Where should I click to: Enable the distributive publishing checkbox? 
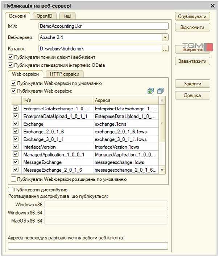click(10, 189)
